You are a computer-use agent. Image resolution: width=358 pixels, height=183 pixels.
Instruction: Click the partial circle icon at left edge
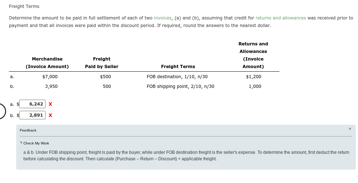coord(2,111)
